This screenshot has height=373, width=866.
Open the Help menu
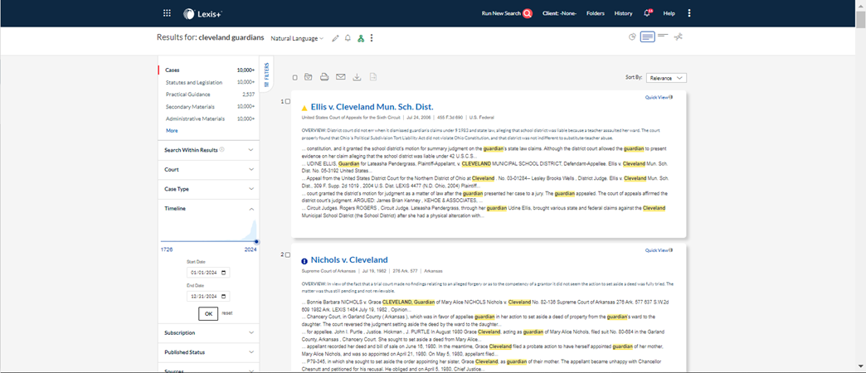[669, 13]
